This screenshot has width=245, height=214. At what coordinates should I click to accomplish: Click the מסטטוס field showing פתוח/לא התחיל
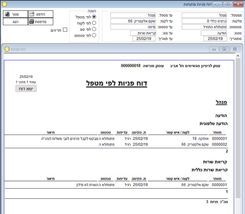(x=204, y=27)
